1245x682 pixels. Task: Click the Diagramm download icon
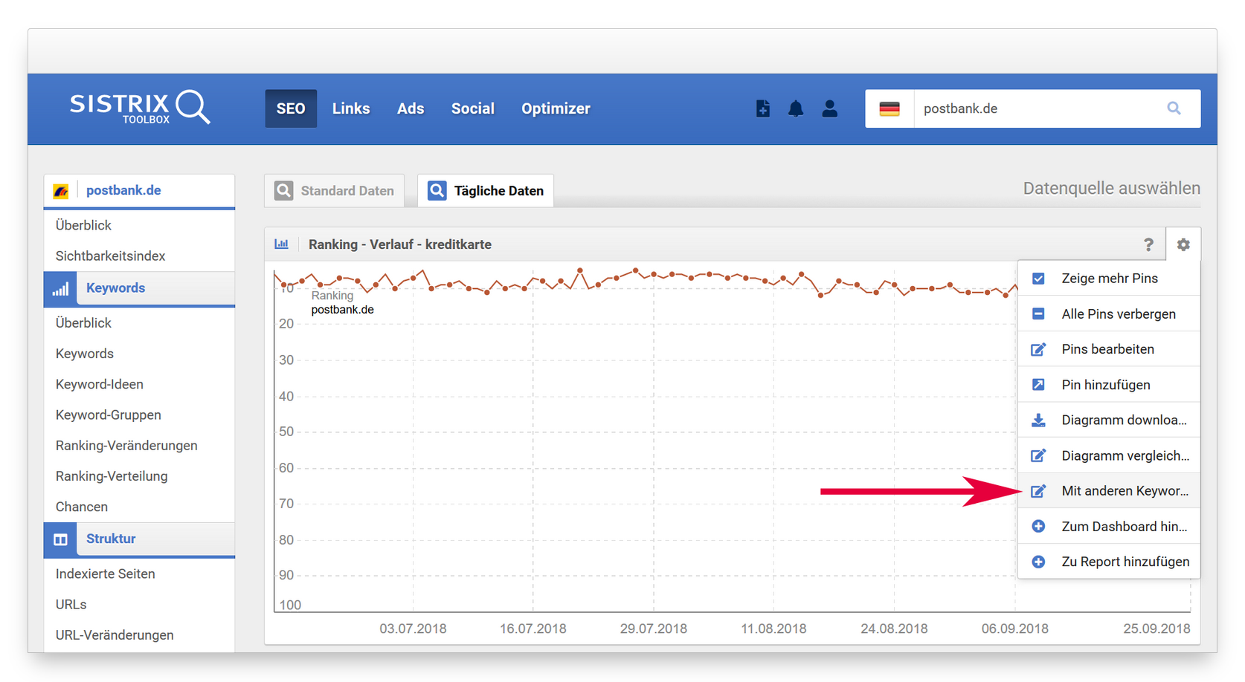coord(1038,420)
